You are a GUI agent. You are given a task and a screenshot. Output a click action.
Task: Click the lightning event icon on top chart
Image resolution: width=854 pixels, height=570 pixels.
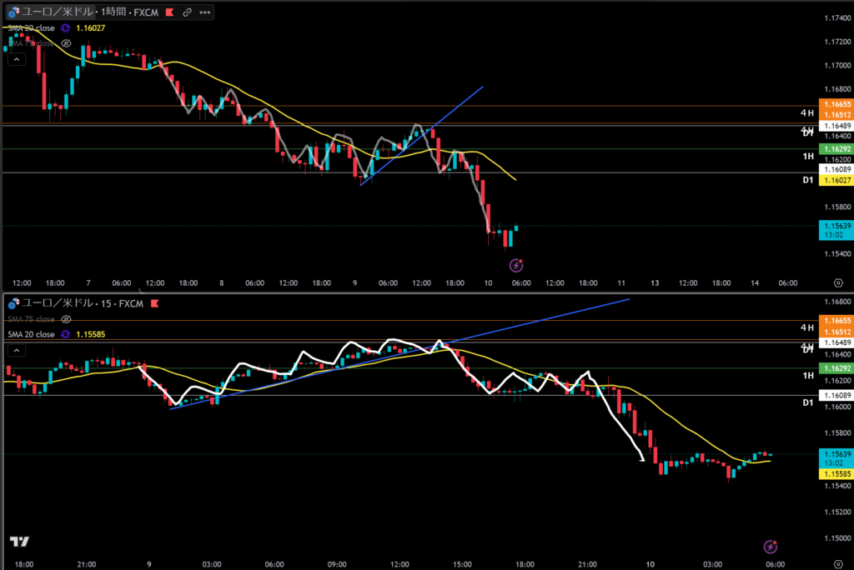[515, 265]
